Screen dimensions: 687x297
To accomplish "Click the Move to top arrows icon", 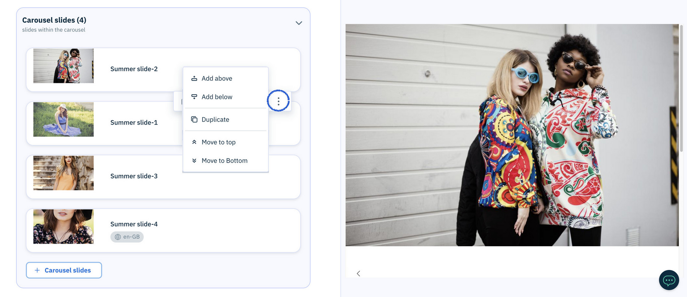I will click(x=194, y=142).
